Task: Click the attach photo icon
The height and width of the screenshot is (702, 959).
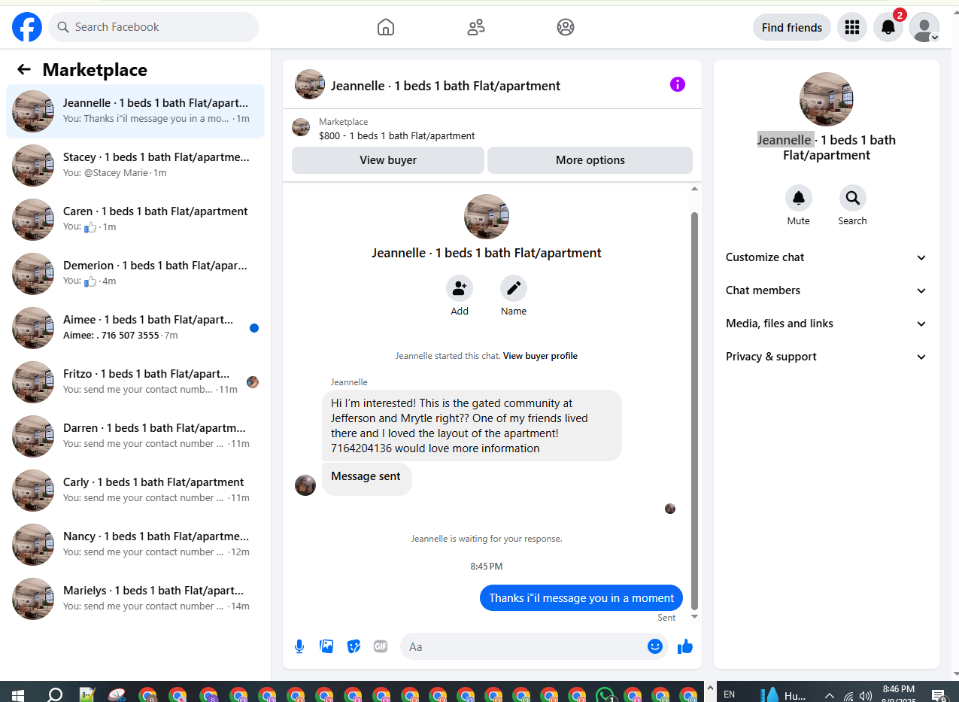Action: 326,646
